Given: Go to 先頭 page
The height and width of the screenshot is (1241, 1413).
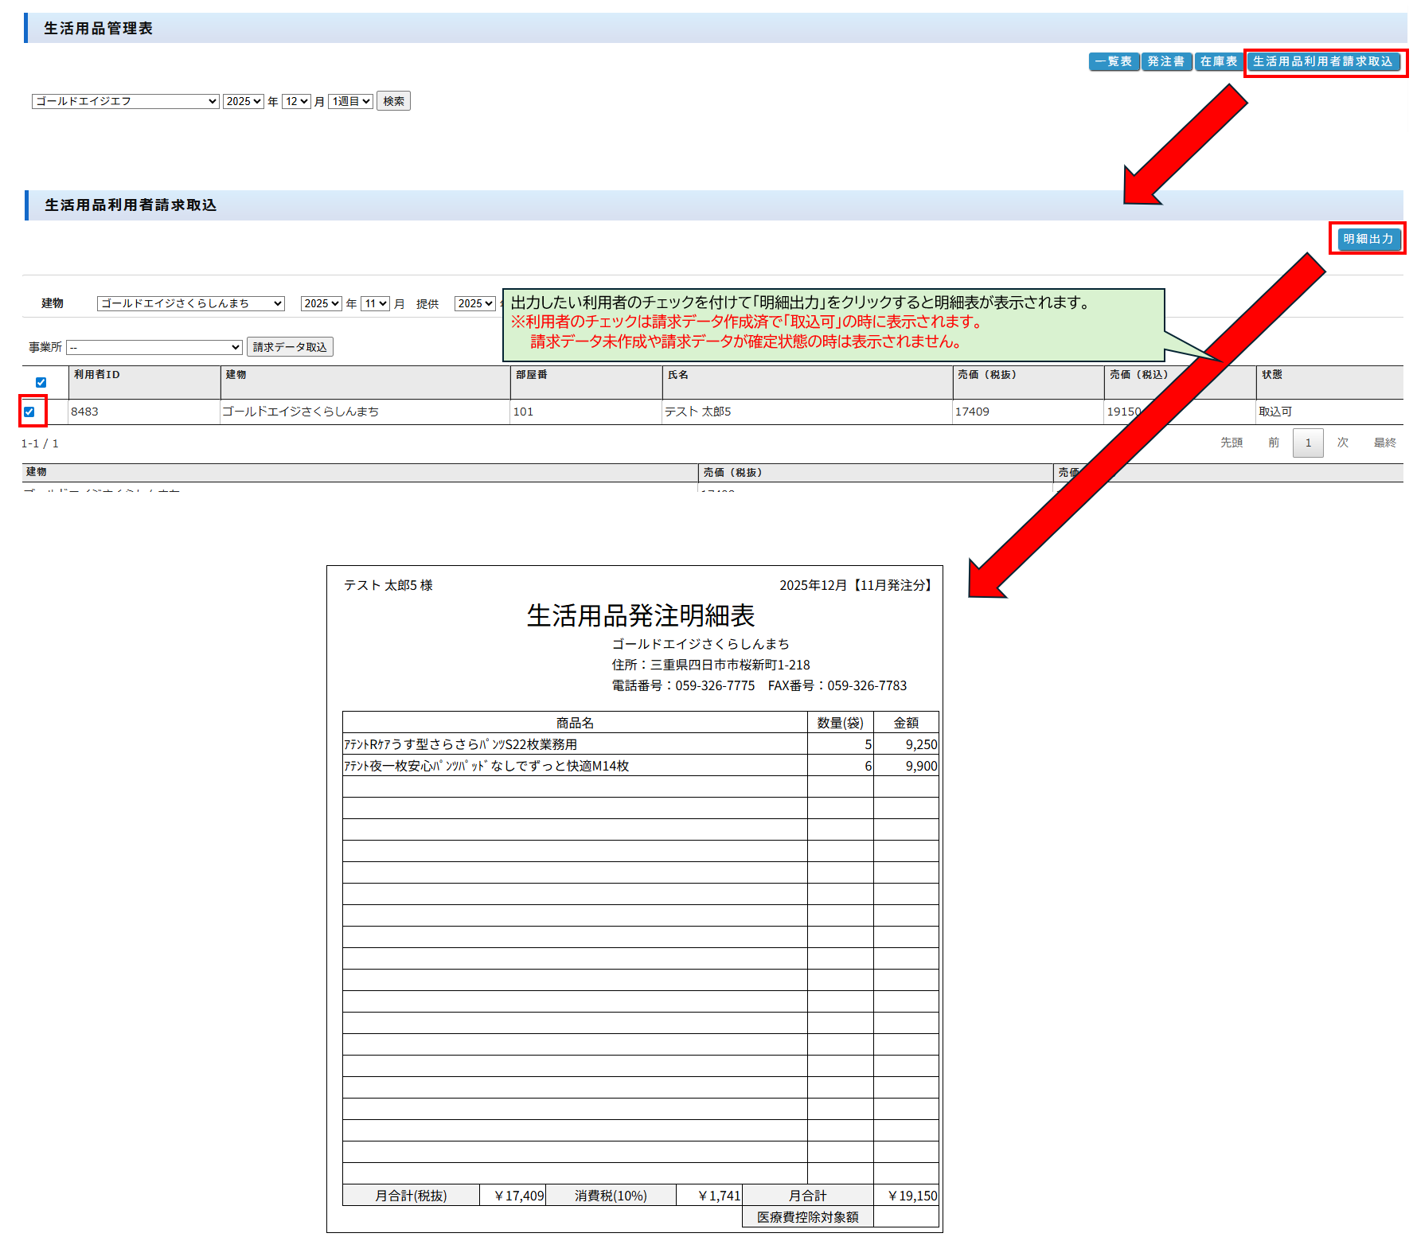Looking at the screenshot, I should 1231,443.
